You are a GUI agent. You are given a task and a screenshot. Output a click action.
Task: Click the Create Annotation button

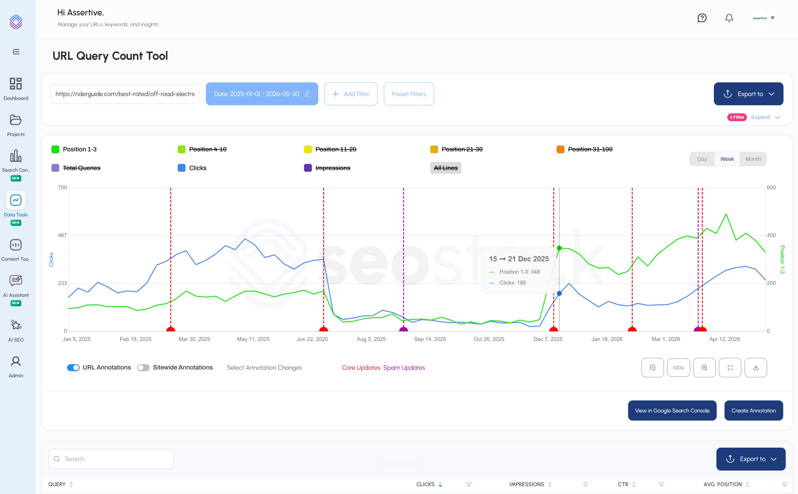coord(753,411)
